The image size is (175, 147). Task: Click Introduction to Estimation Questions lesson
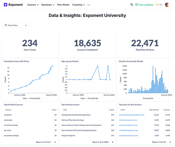76,115
